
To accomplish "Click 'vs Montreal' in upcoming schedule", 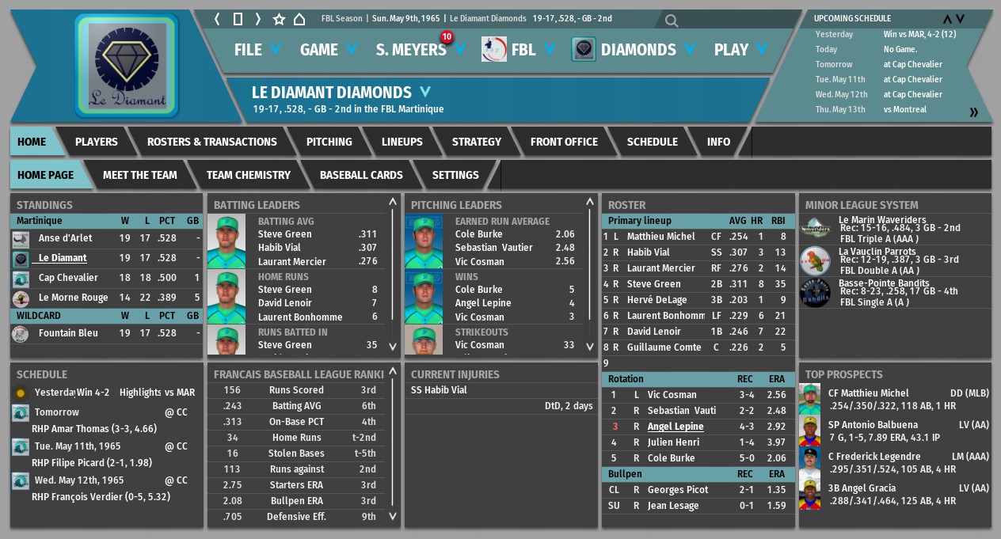I will pos(905,109).
